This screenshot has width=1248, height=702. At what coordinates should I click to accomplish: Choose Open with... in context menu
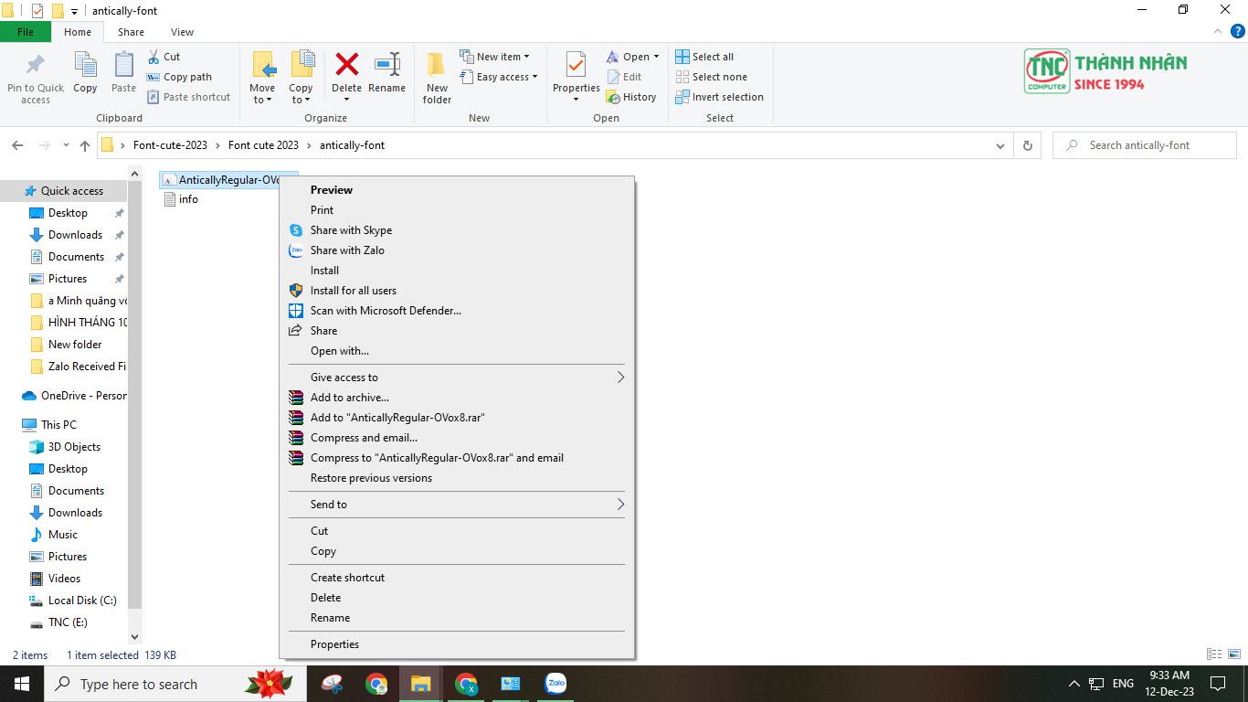(x=340, y=351)
